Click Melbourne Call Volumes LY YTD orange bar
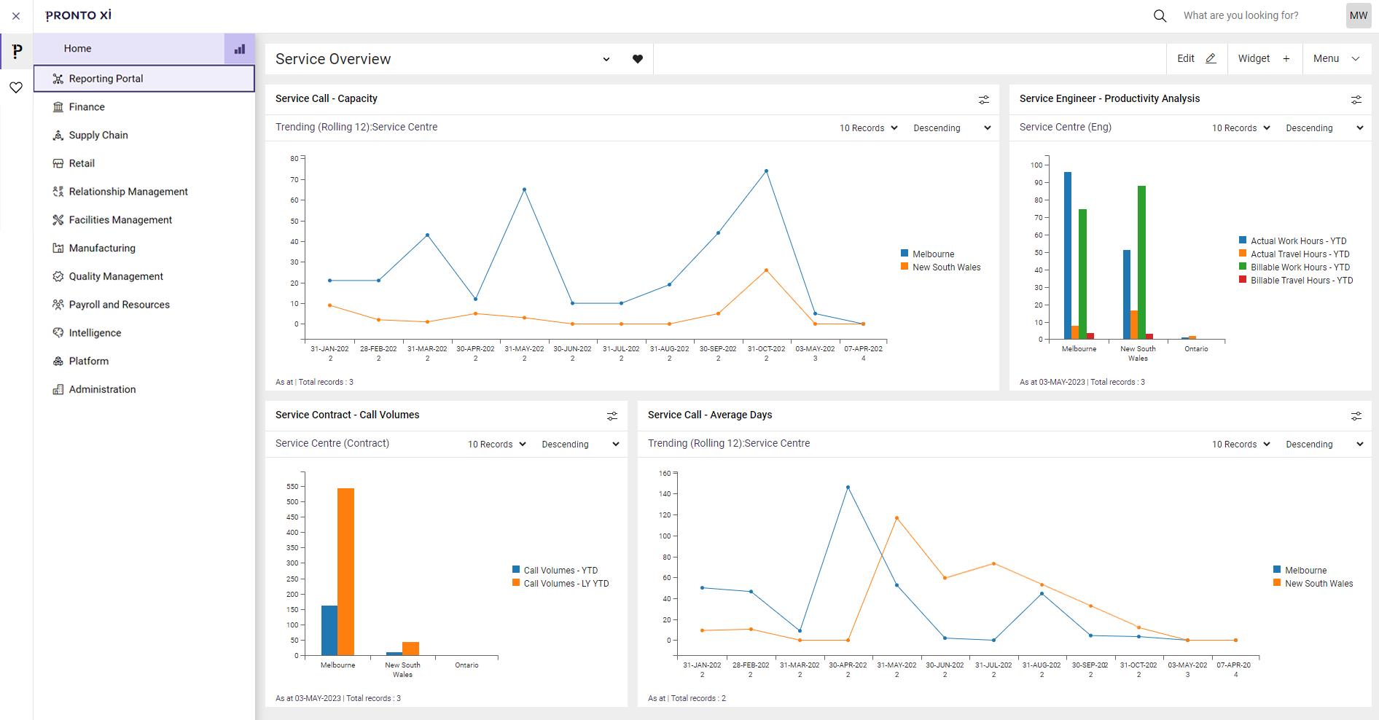This screenshot has width=1379, height=720. 345,572
